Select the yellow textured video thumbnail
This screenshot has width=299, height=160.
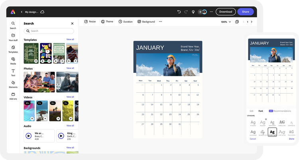(x=68, y=111)
